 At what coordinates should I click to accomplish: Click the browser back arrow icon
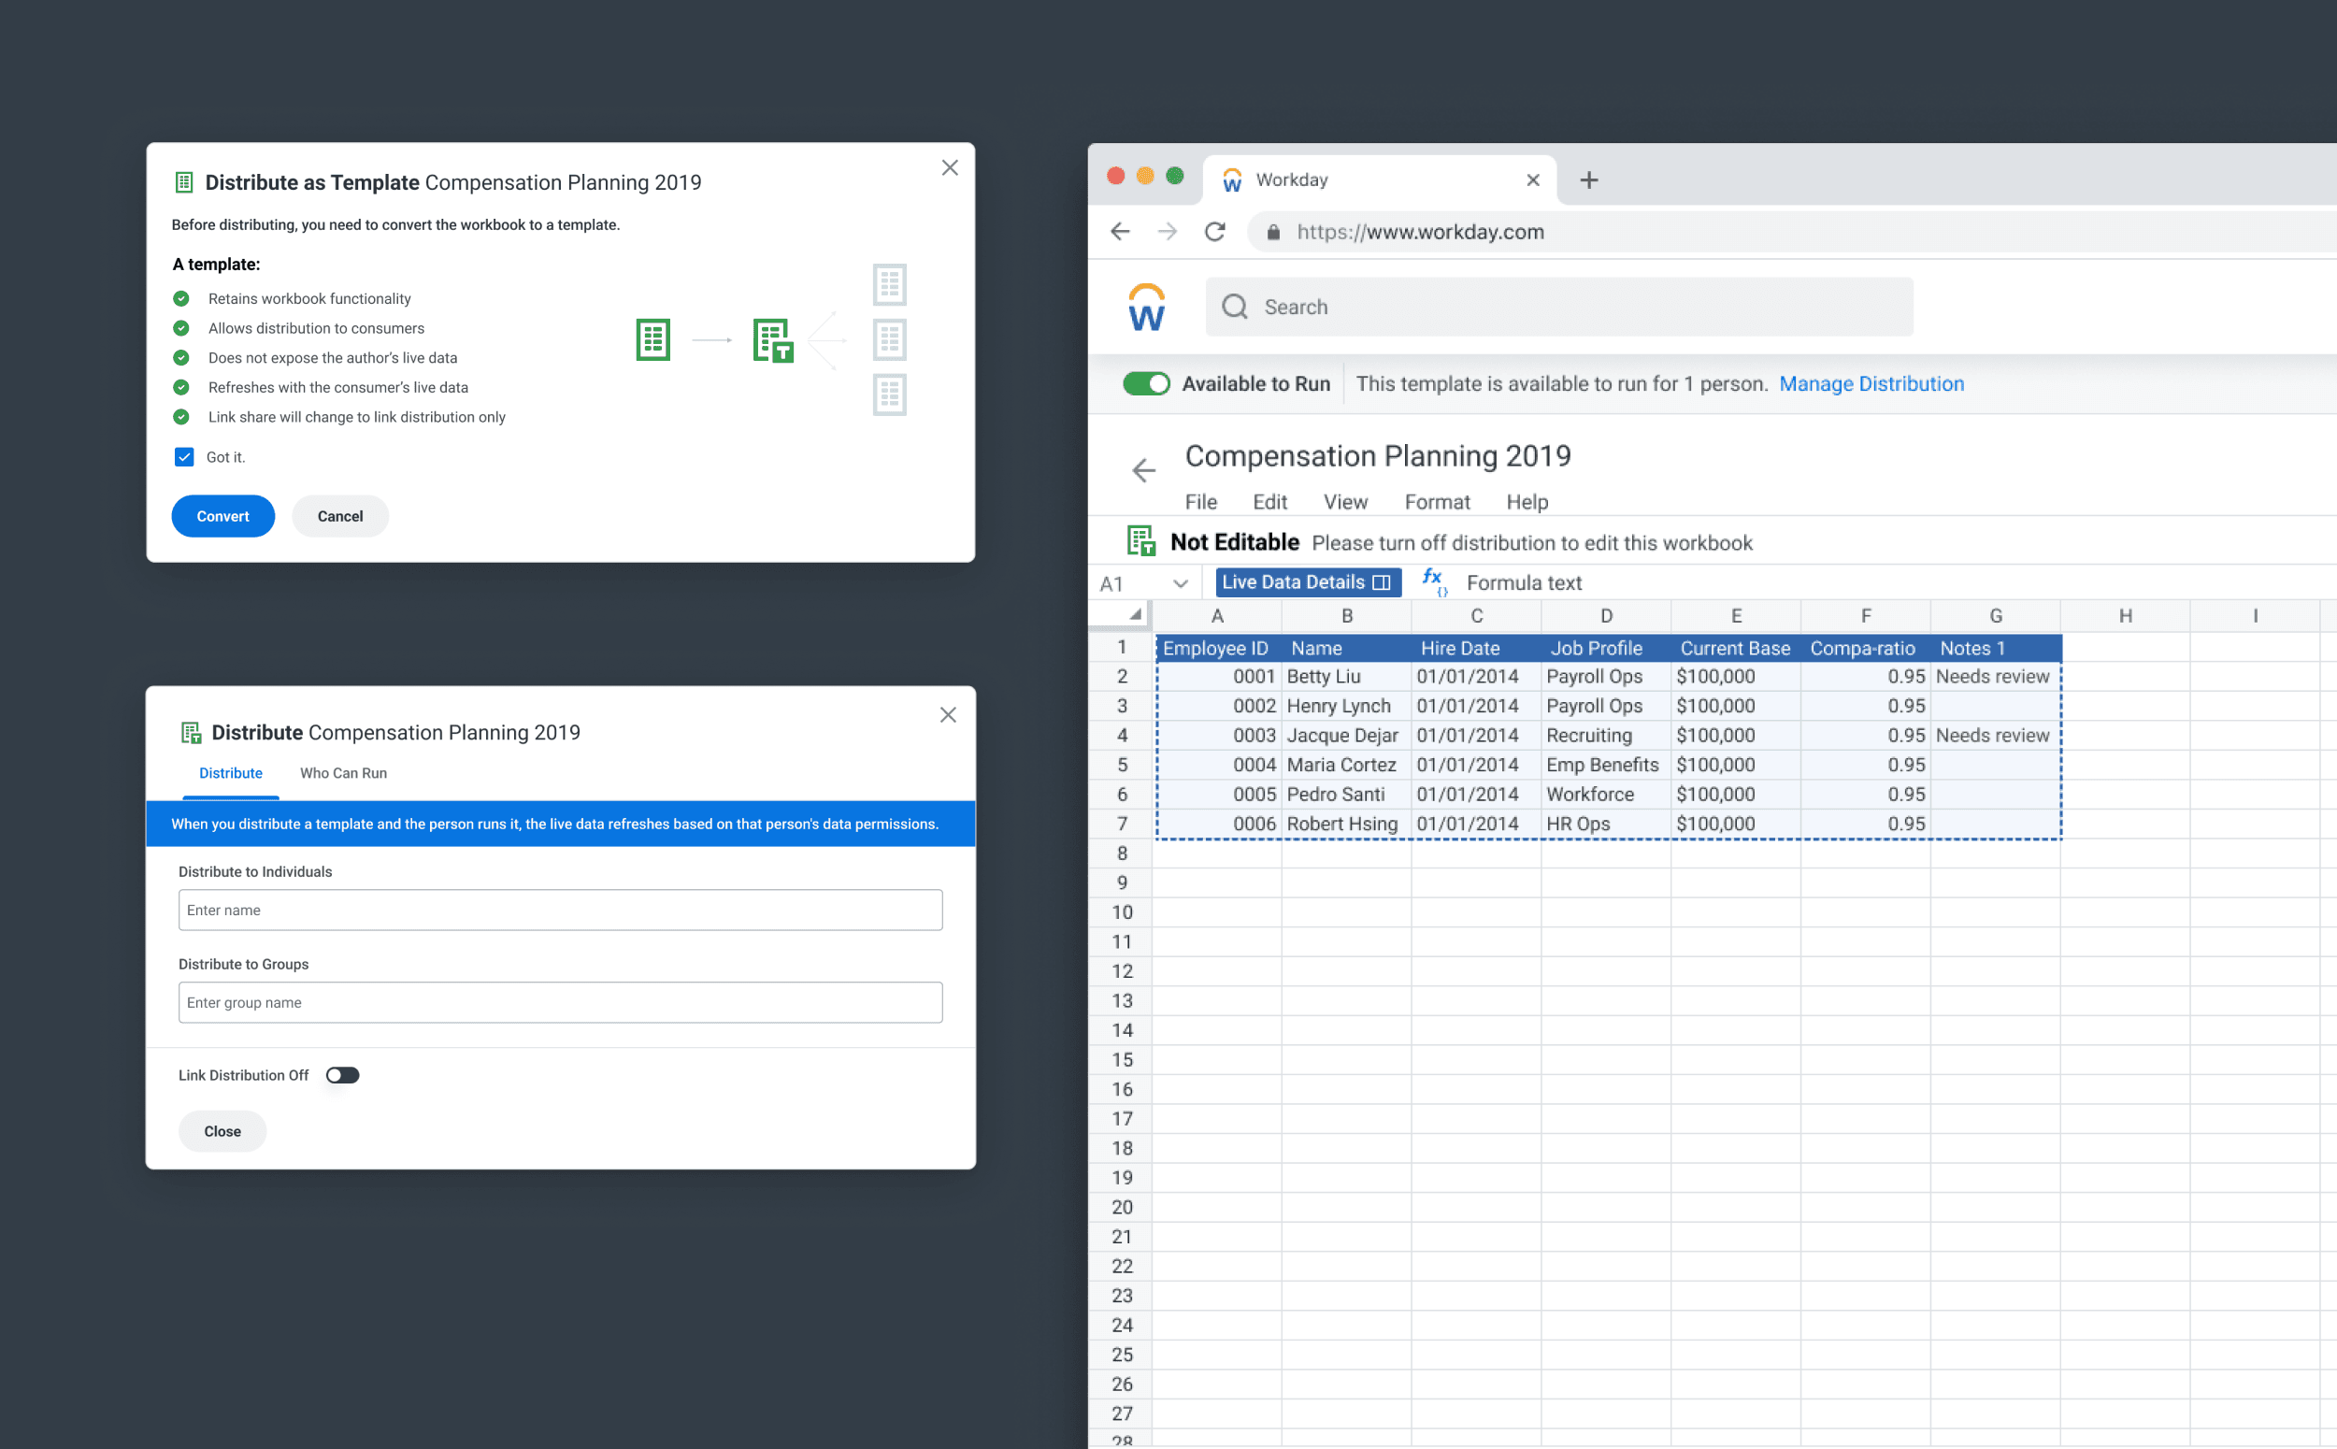[1120, 232]
